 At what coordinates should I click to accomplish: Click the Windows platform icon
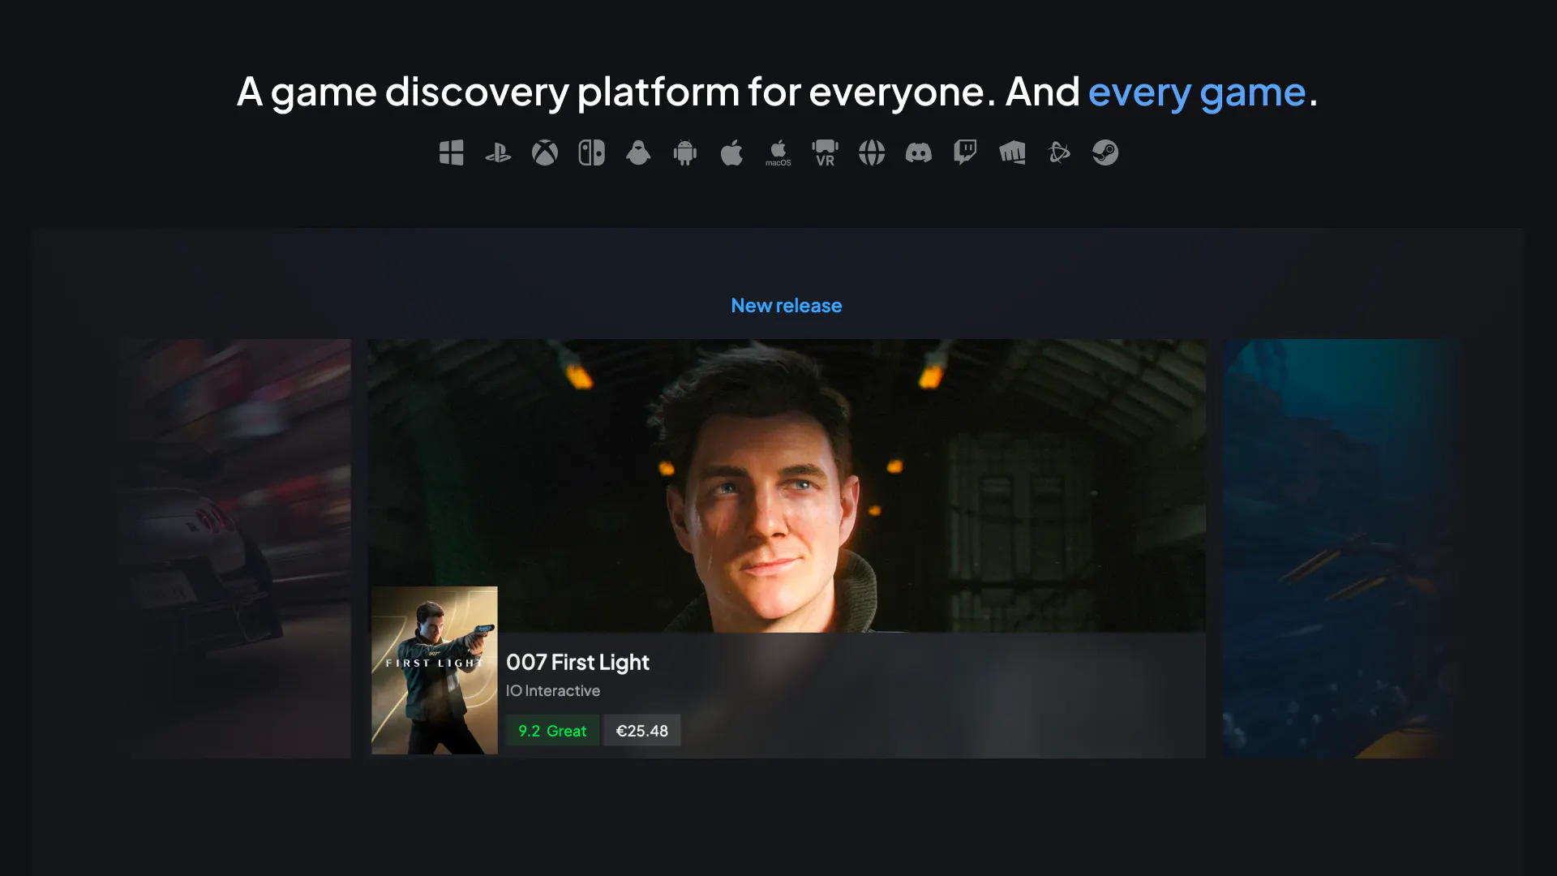pos(451,152)
